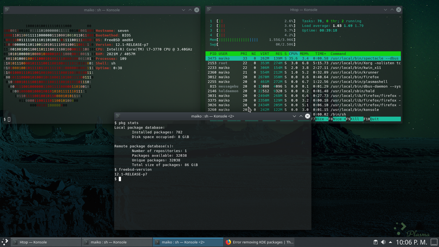
Task: Click Load average text in htop
Action: coord(333,26)
